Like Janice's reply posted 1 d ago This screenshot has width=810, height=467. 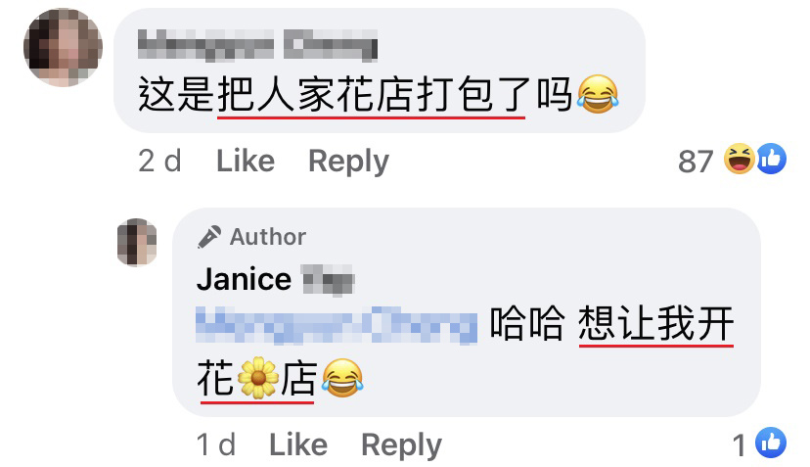pos(298,444)
